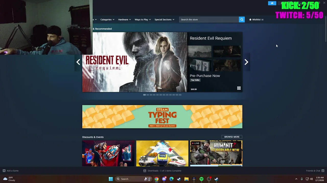Click the Windows taskbar Search box
327x183 pixels.
(133, 179)
